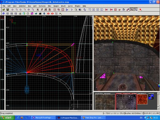
Task: Click the texture view mode icon
Action: (76, 10)
